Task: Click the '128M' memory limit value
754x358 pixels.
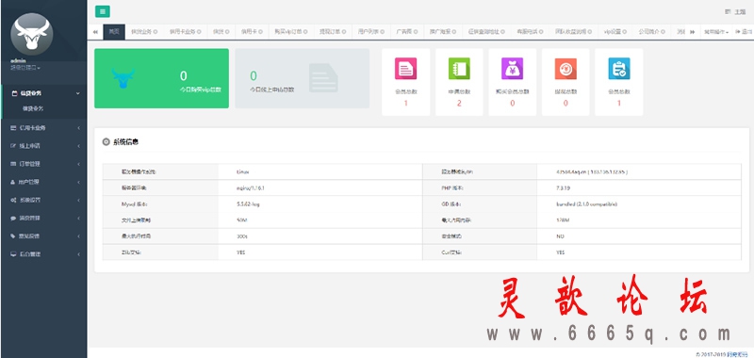Action: [562, 220]
